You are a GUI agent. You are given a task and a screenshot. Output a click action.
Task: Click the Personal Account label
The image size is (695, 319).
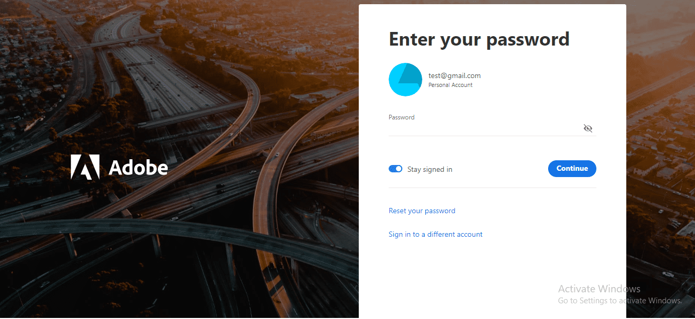click(x=450, y=85)
